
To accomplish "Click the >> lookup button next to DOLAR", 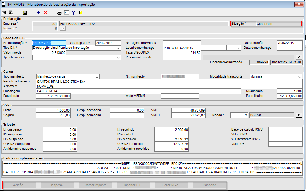I will (299, 115).
